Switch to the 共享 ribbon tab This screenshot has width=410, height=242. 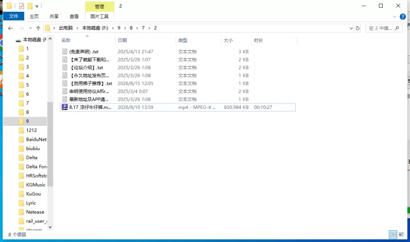click(x=54, y=16)
